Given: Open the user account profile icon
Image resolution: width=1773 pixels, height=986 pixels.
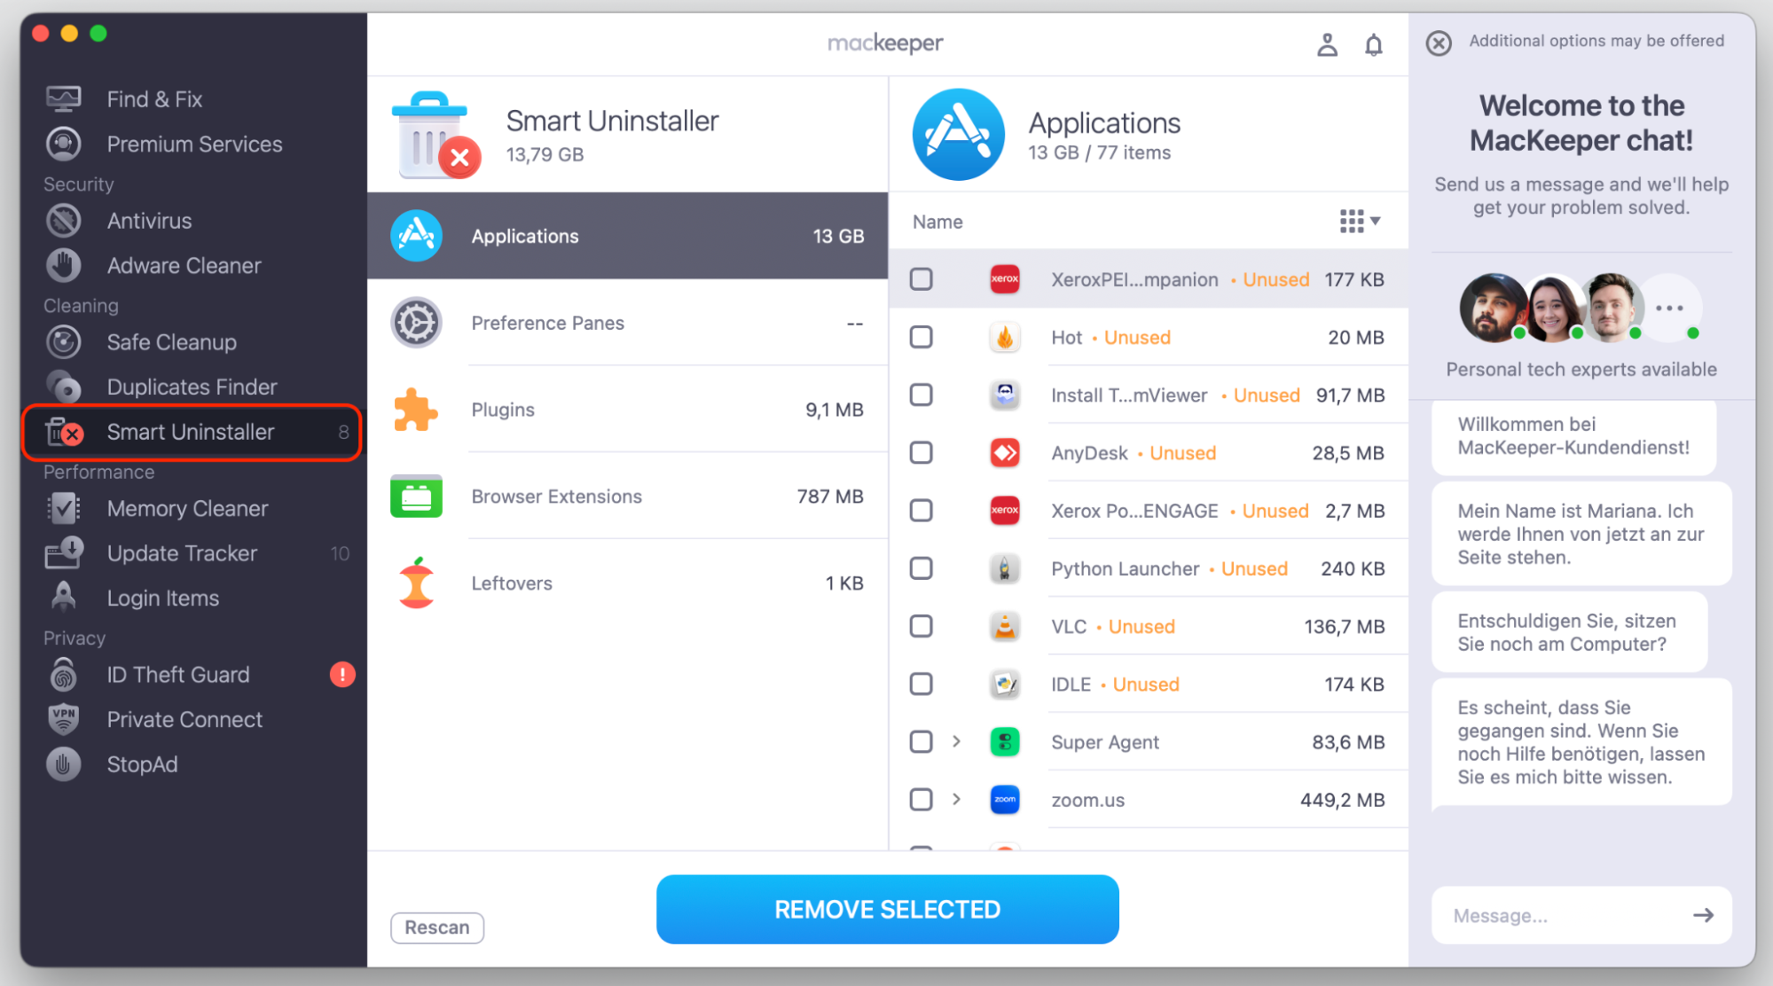Looking at the screenshot, I should pos(1327,44).
